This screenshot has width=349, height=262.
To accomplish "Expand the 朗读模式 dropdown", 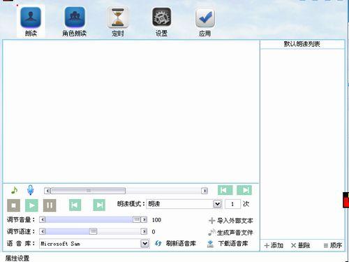I will 218,204.
